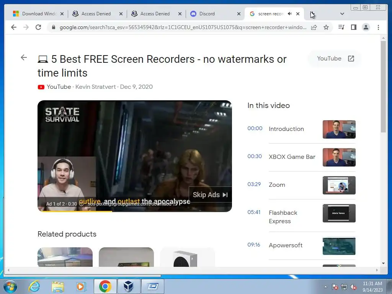Open the third related product card
This screenshot has width=392, height=294.
tap(188, 257)
